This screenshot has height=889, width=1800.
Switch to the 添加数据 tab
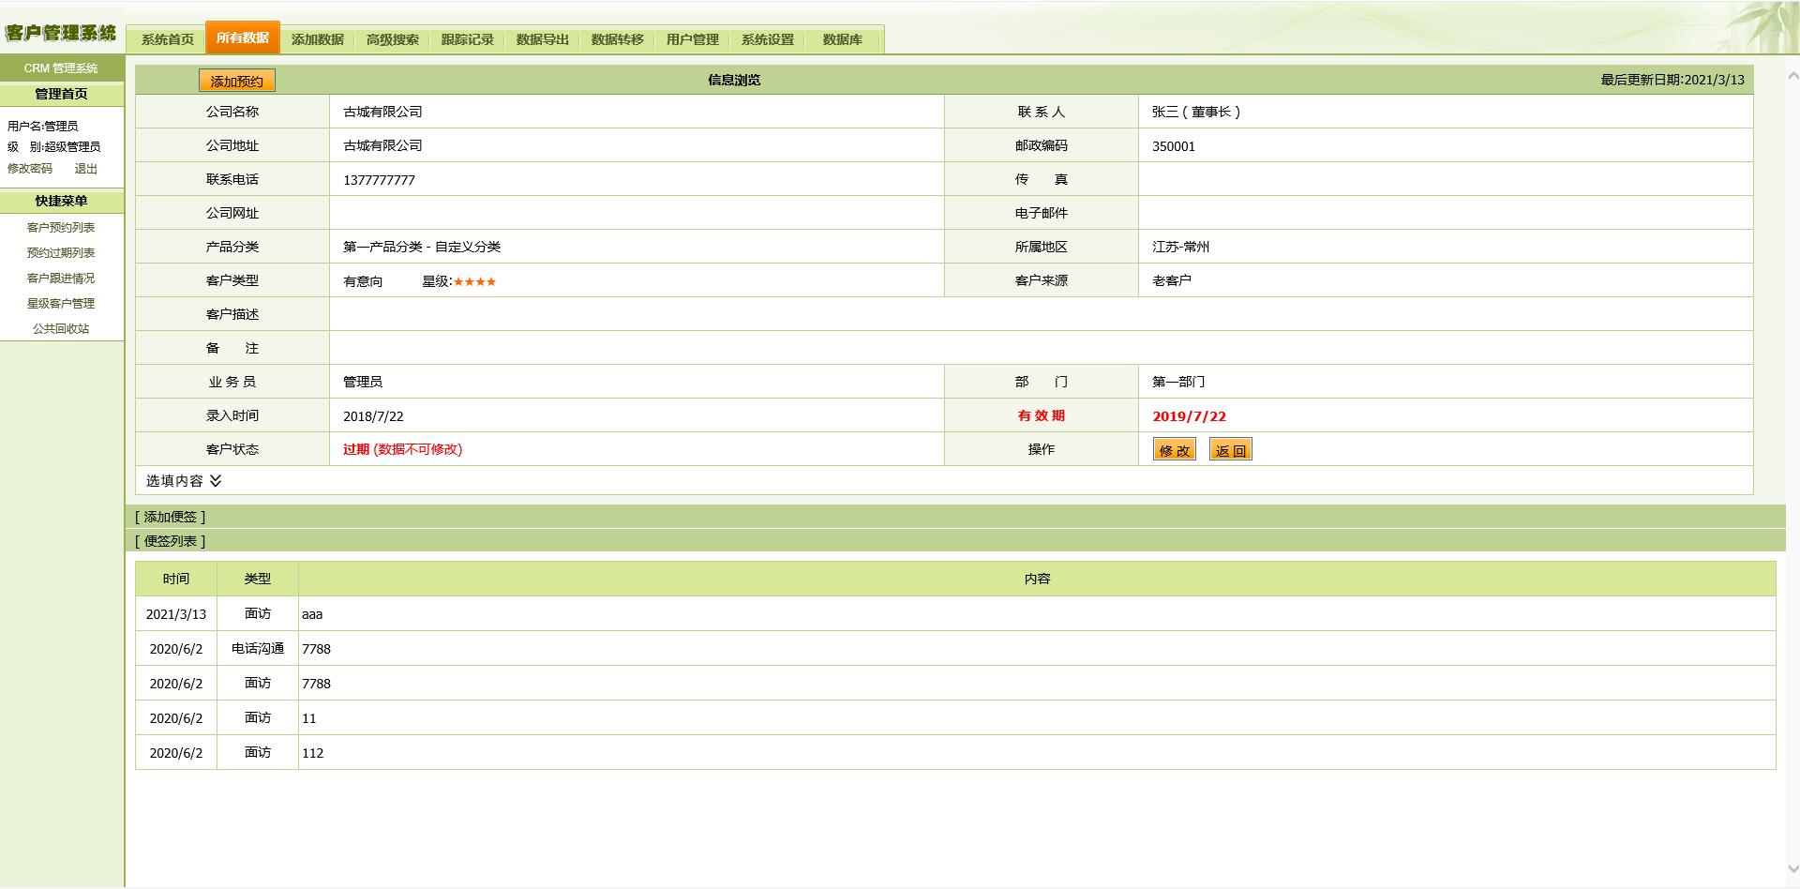pyautogui.click(x=317, y=39)
